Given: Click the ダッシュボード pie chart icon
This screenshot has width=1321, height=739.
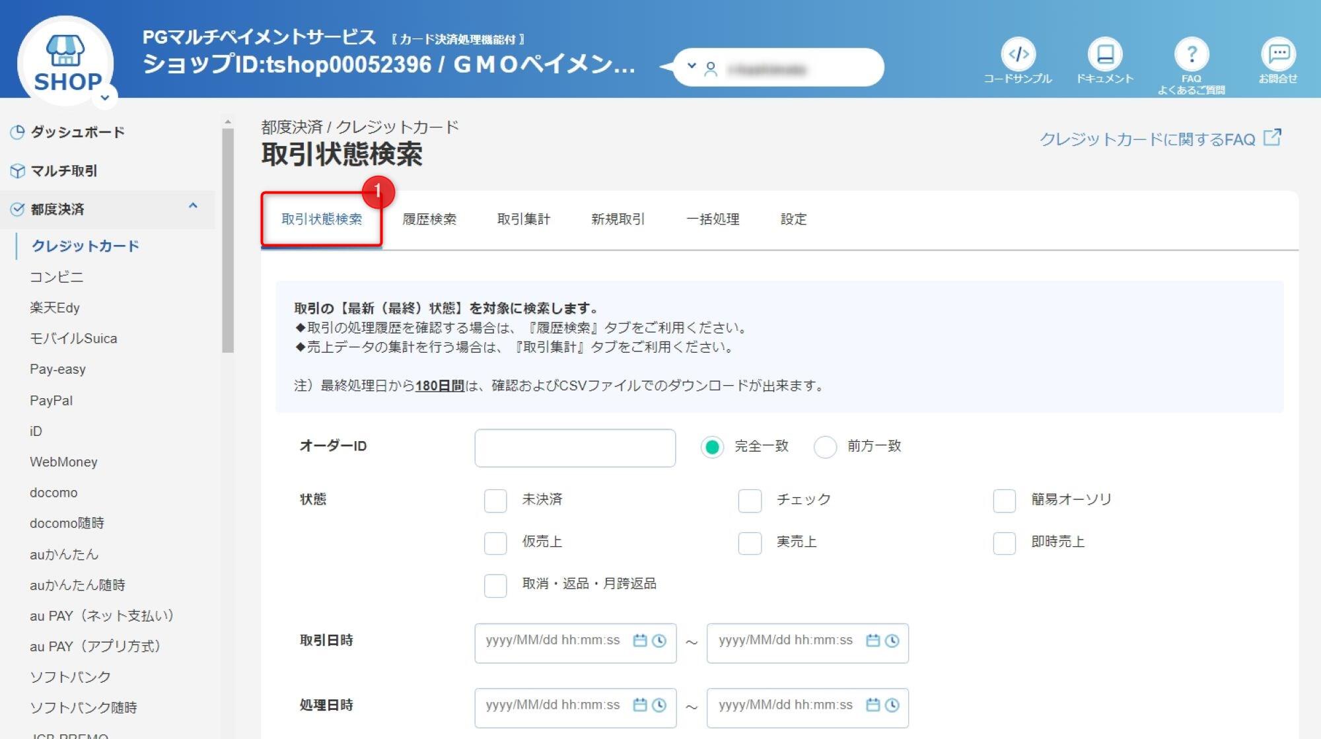Looking at the screenshot, I should pyautogui.click(x=18, y=132).
